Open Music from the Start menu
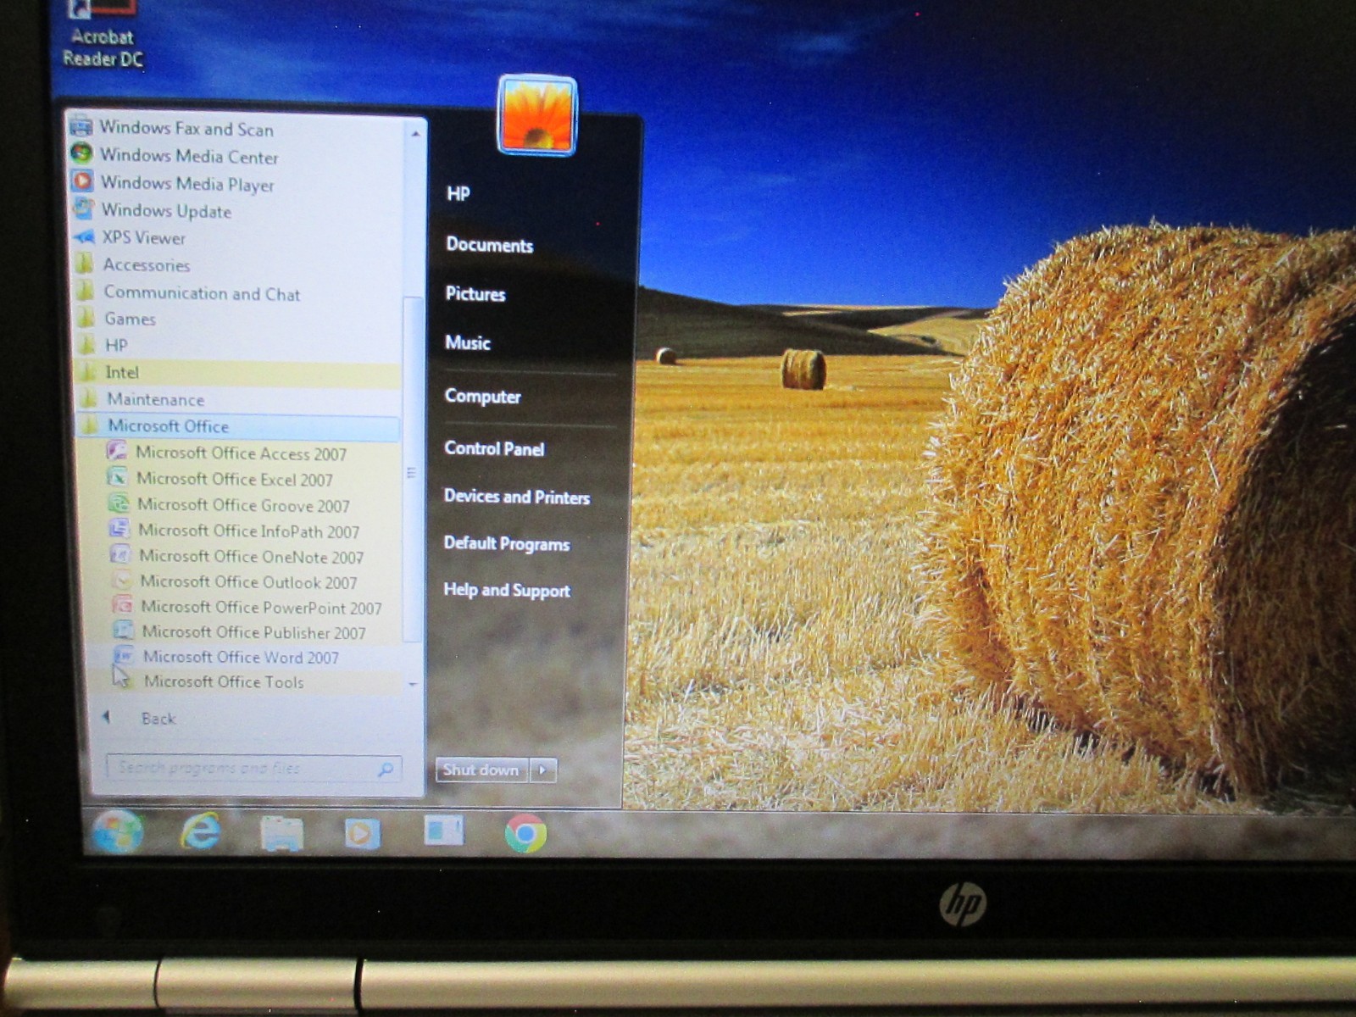 click(x=468, y=343)
